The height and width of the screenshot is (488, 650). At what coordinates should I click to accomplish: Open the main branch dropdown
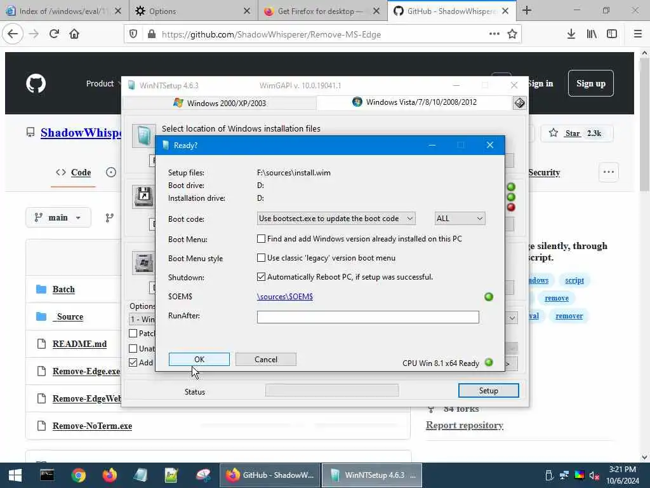click(58, 217)
